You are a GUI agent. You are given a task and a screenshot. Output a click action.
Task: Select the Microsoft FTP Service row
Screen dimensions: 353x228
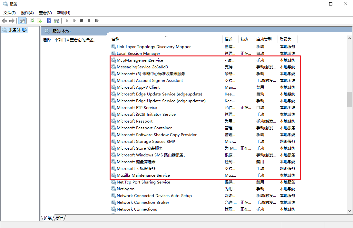137,108
